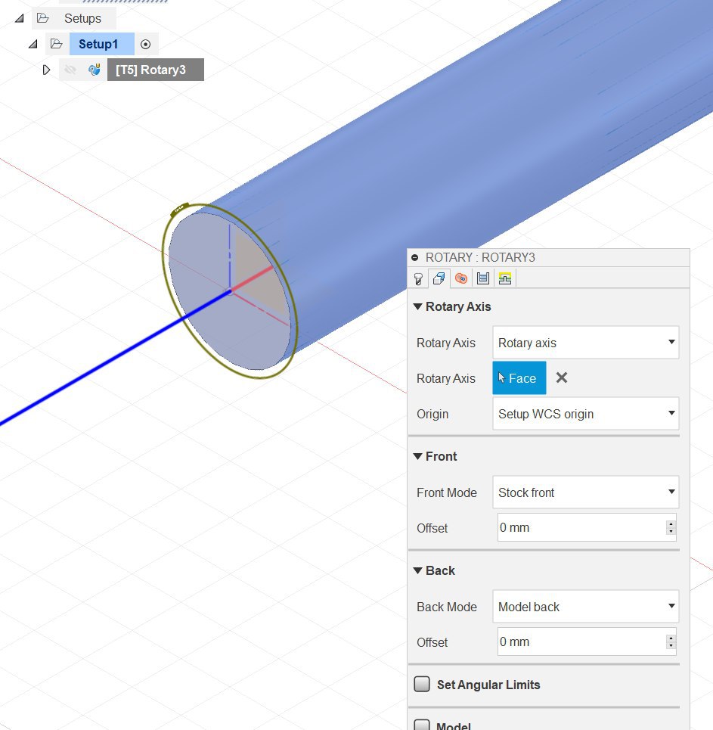713x730 pixels.
Task: Collapse the Back section
Action: coord(417,570)
